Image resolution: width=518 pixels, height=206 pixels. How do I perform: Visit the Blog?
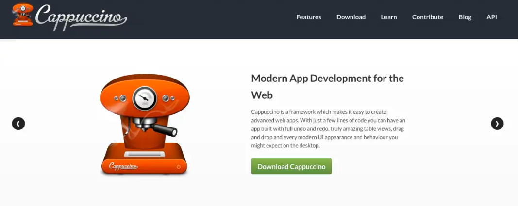[x=465, y=17]
